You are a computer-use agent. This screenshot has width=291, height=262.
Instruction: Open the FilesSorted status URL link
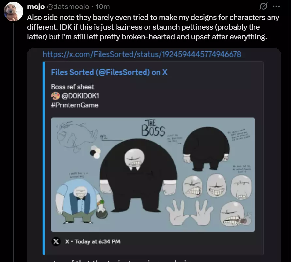(142, 54)
